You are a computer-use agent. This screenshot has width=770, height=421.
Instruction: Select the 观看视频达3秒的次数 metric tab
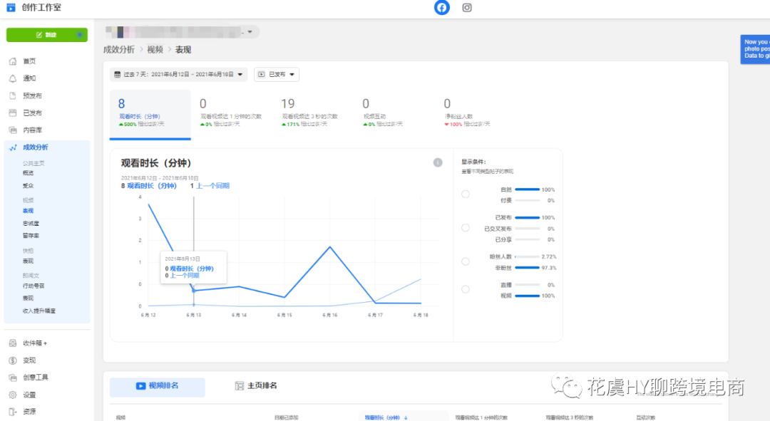tap(312, 114)
